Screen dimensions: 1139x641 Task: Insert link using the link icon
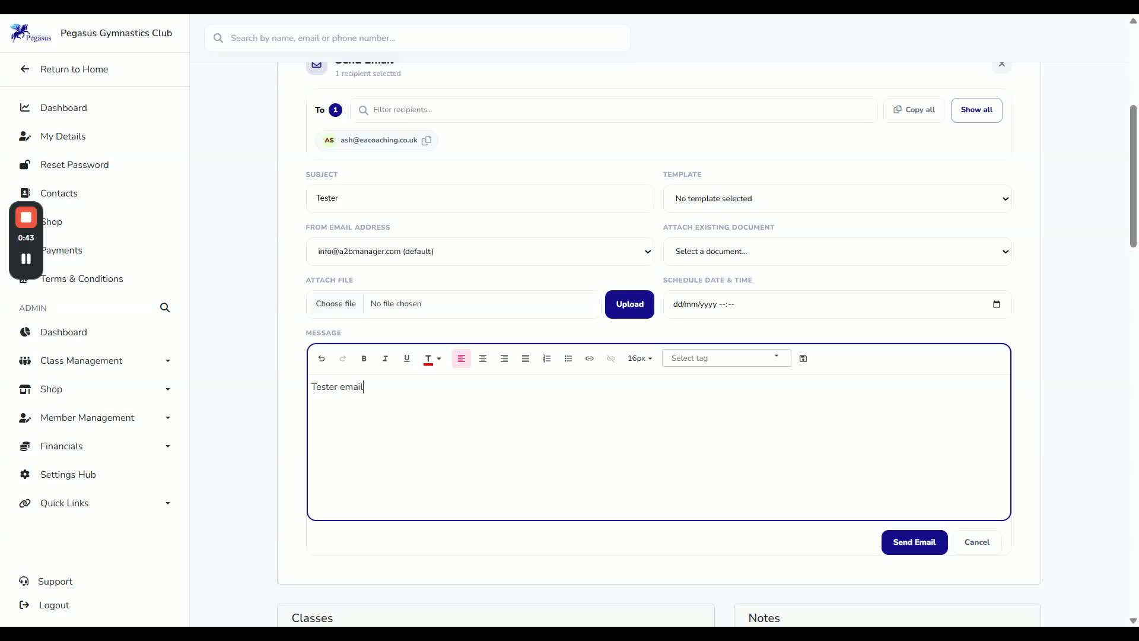point(589,358)
